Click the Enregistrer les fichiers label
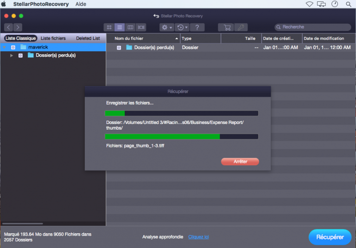The width and height of the screenshot is (356, 248). (130, 103)
